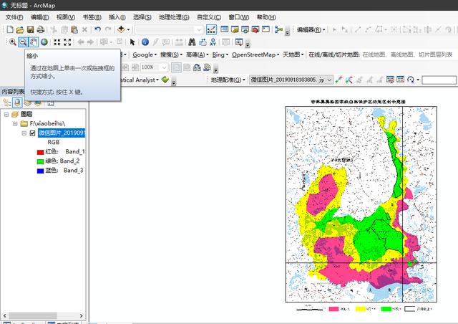The width and height of the screenshot is (458, 324).
Task: Click the Add Data button
Action: click(x=121, y=29)
